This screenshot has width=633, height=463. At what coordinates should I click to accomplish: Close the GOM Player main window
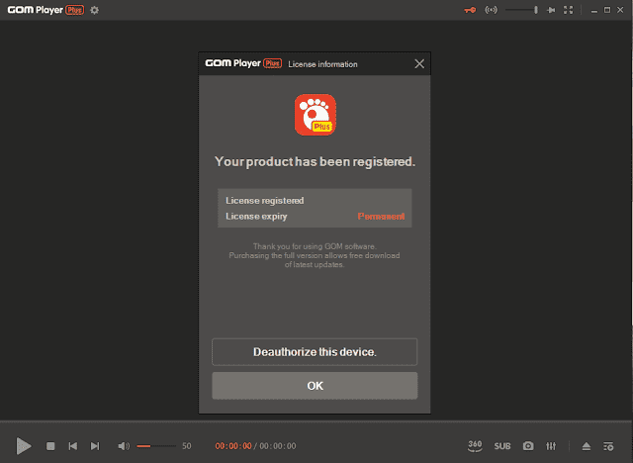[620, 10]
